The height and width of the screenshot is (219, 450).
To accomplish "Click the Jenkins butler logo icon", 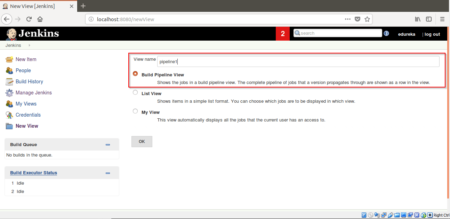I will coord(11,34).
